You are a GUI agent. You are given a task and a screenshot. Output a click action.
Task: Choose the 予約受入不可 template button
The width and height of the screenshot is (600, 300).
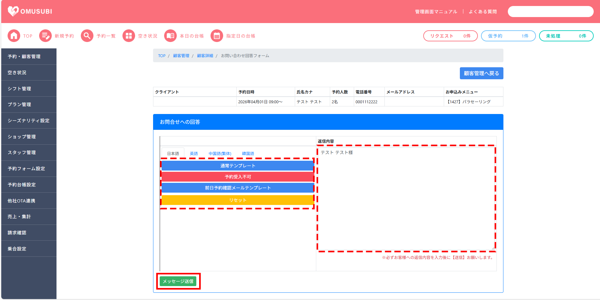[x=237, y=177]
